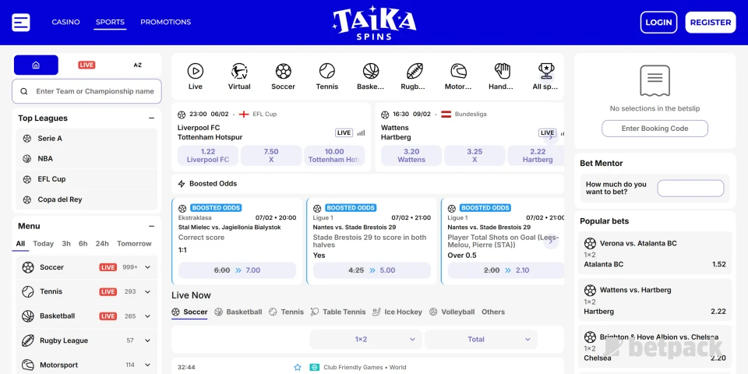Select the Basketball category icon
The image size is (748, 374).
pyautogui.click(x=371, y=71)
